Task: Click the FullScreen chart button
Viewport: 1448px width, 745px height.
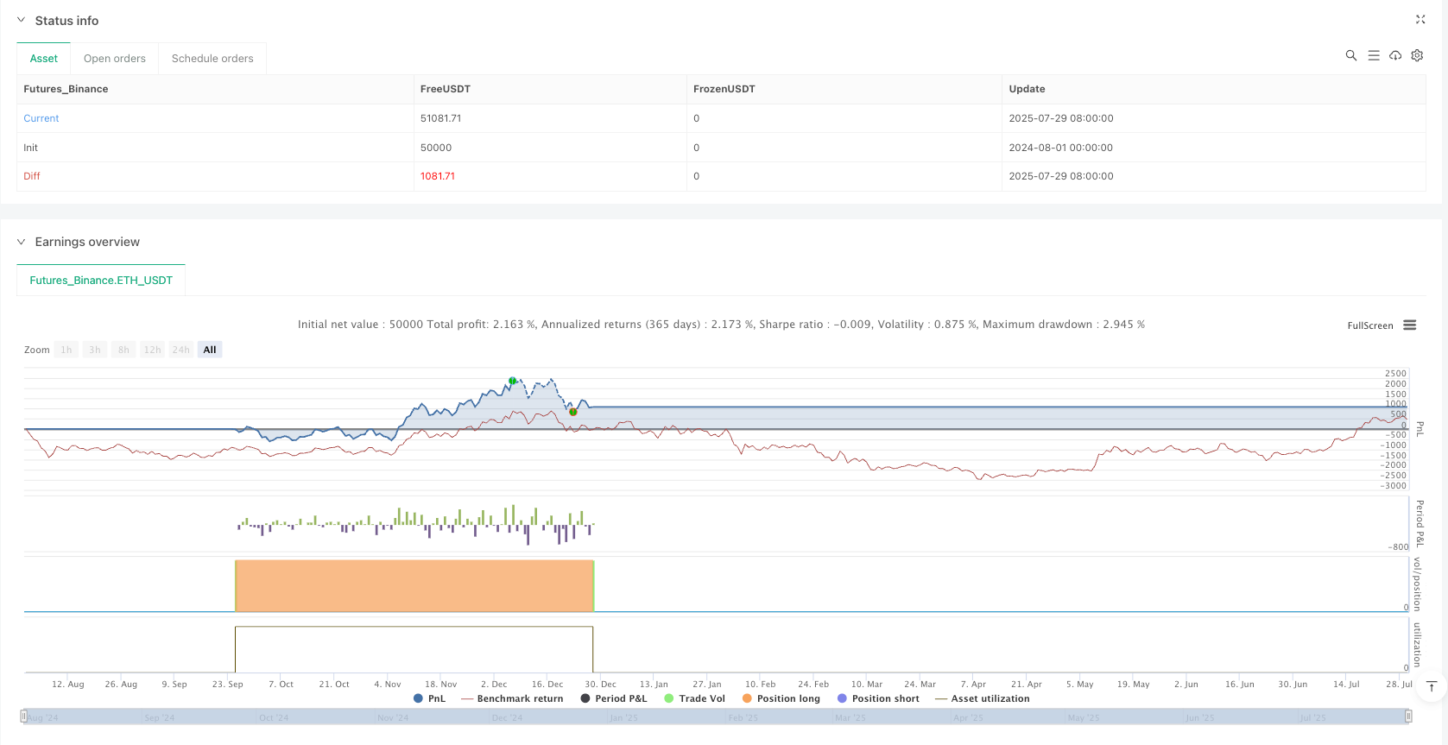Action: [1370, 325]
